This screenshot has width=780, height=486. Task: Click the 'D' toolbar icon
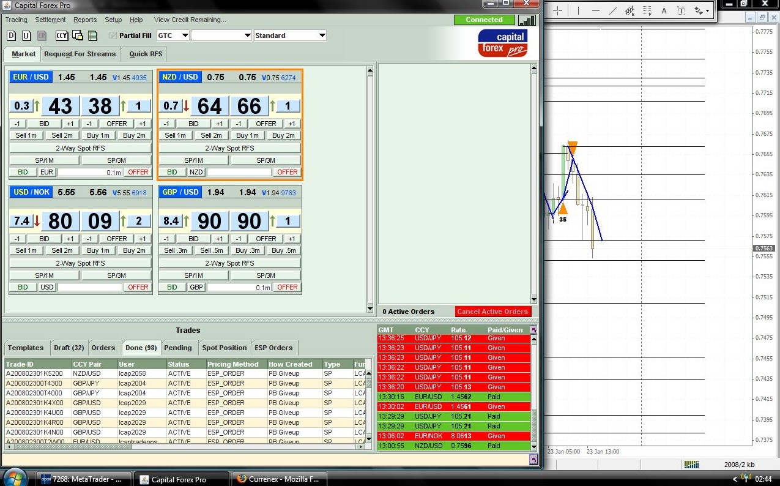pos(11,36)
